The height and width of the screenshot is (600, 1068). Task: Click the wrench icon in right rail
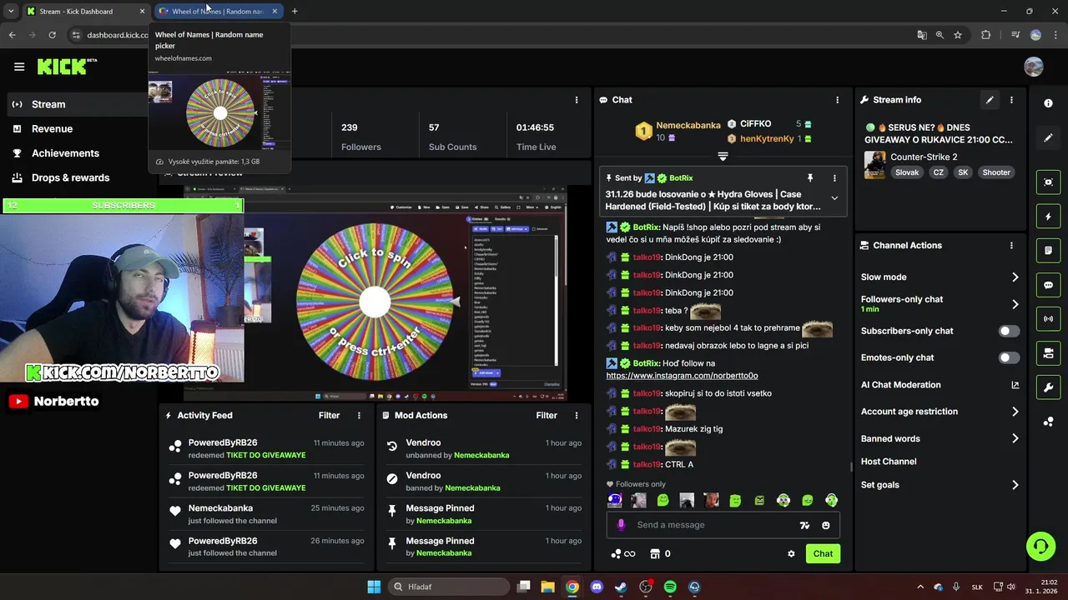[1048, 387]
